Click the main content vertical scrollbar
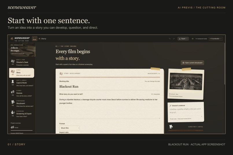The width and height of the screenshot is (233, 155). (x=225, y=64)
